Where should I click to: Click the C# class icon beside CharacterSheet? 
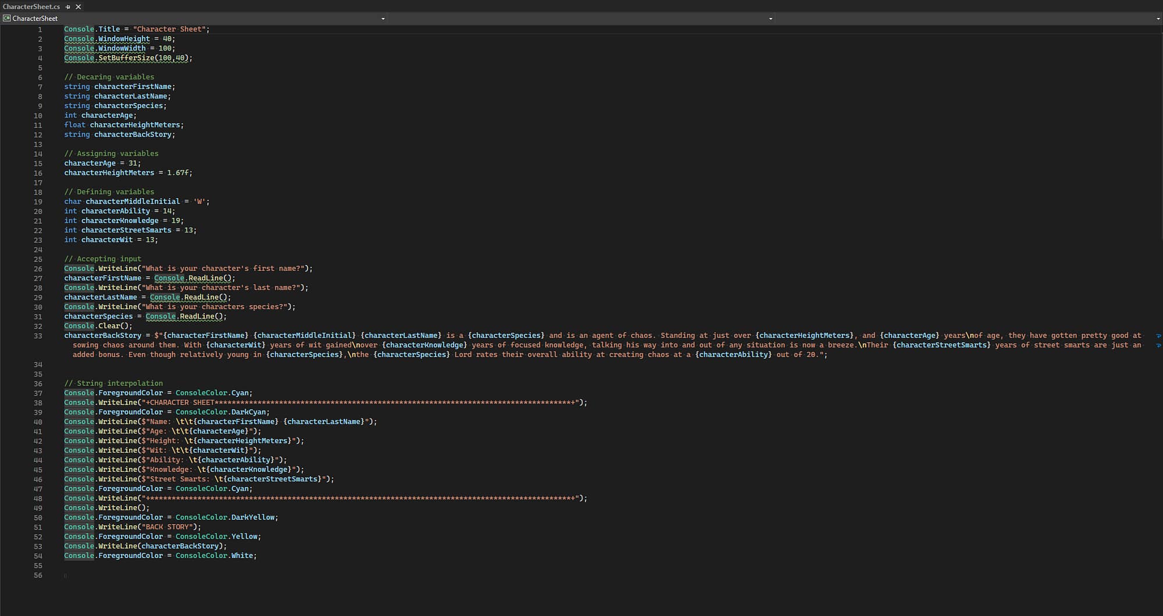pyautogui.click(x=7, y=19)
